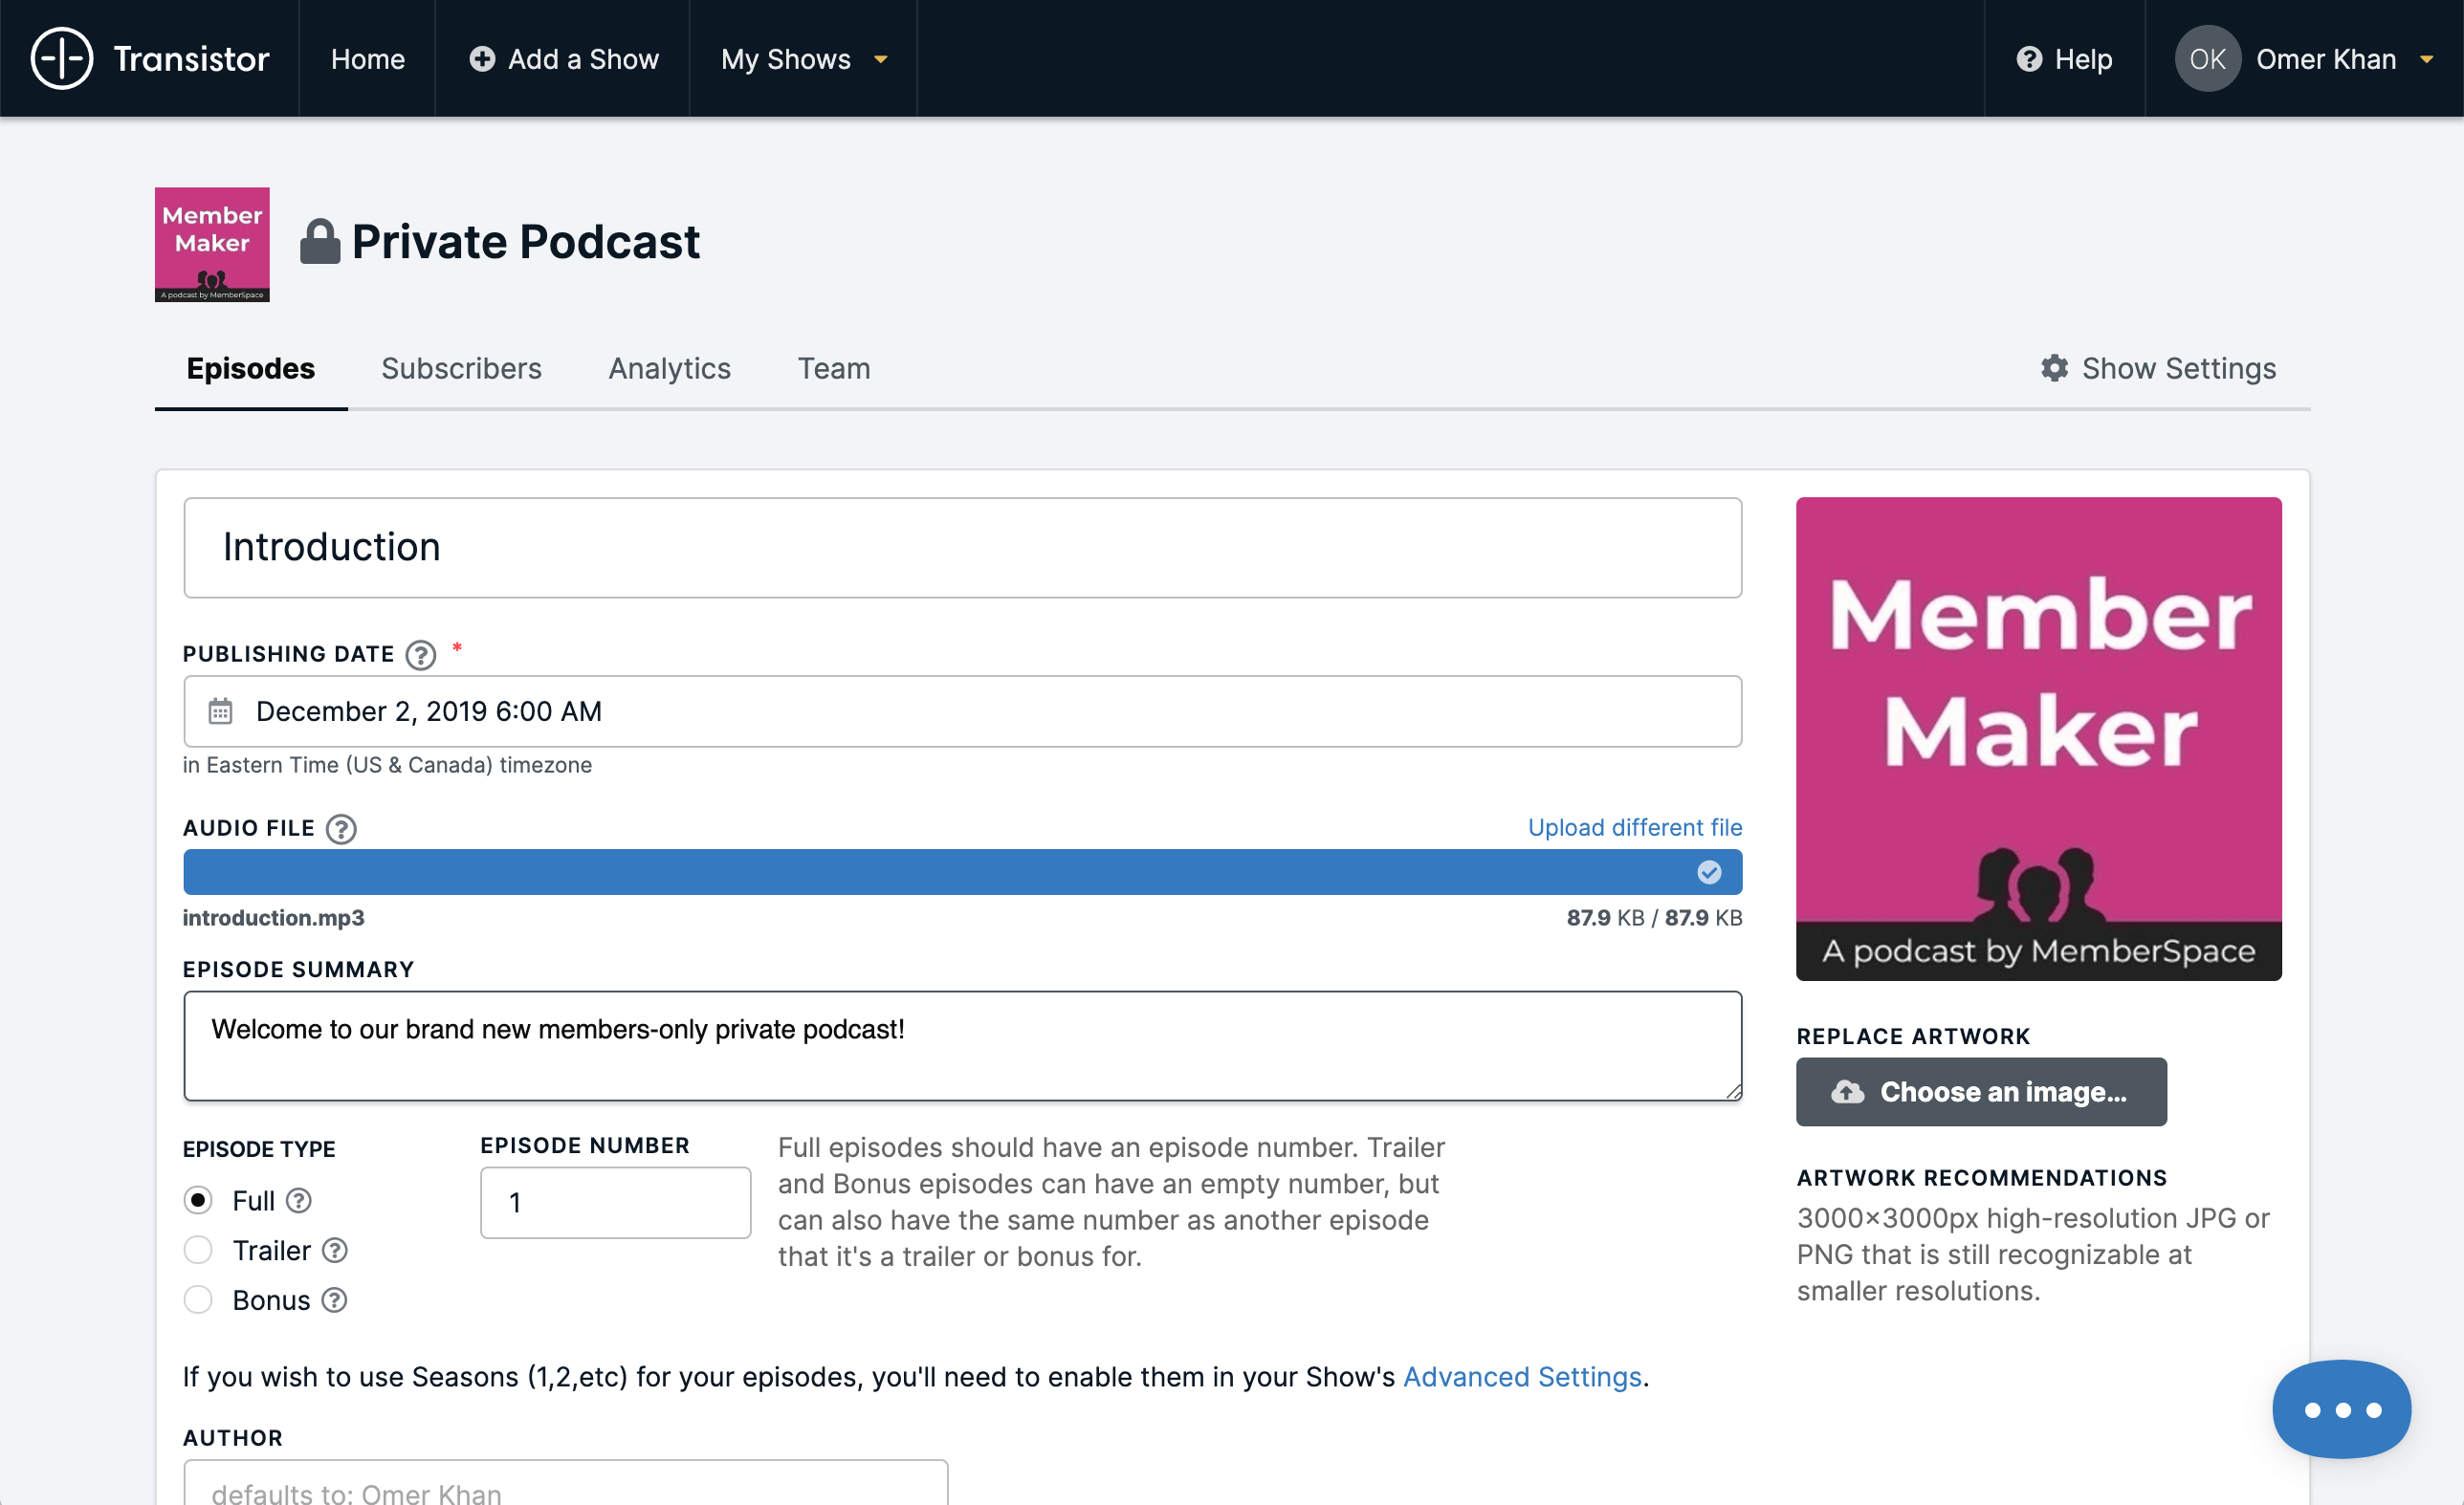Select the Full episode type
Image resolution: width=2464 pixels, height=1505 pixels.
[198, 1199]
